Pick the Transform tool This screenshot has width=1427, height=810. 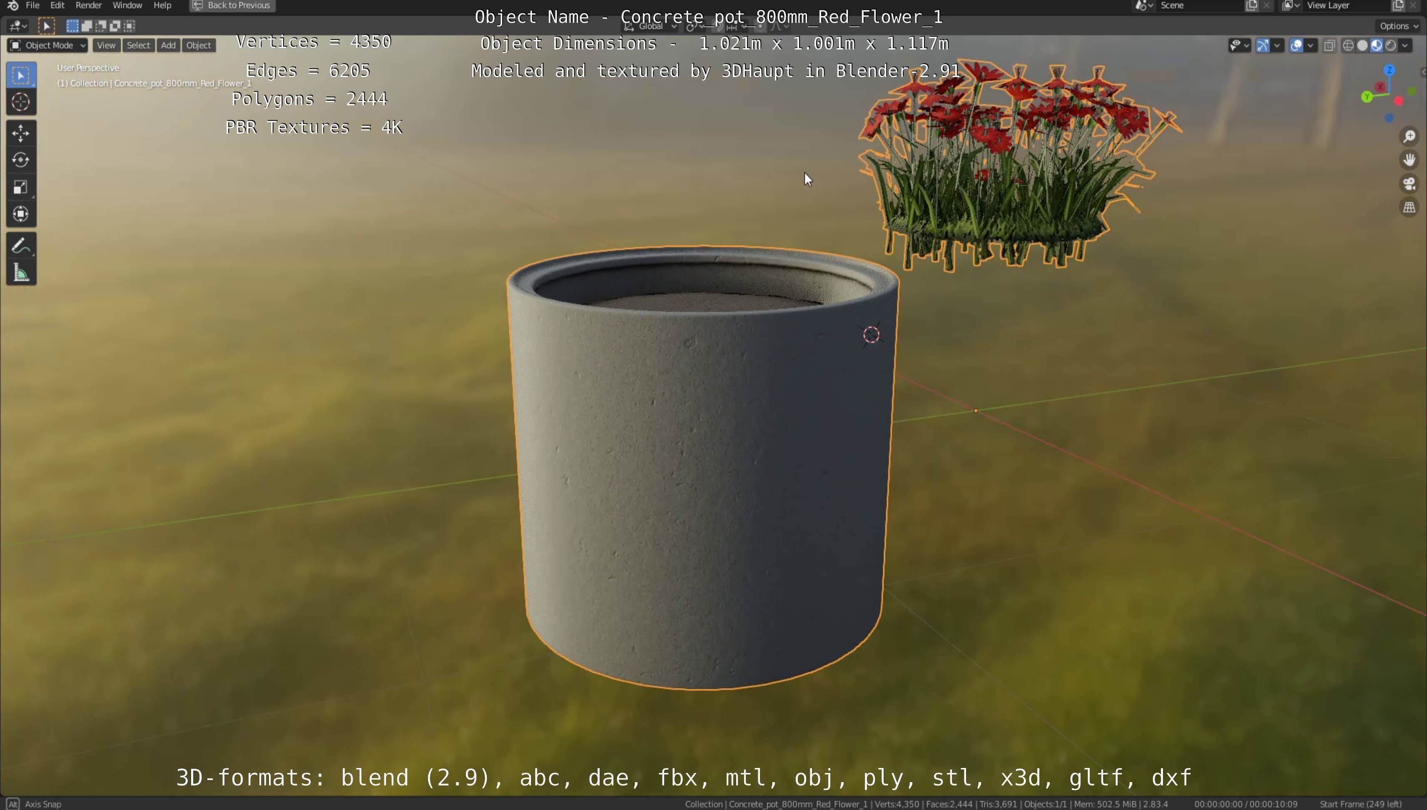pyautogui.click(x=21, y=214)
